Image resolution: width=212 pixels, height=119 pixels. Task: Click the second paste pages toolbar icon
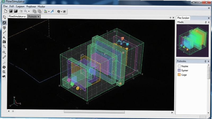point(39,11)
